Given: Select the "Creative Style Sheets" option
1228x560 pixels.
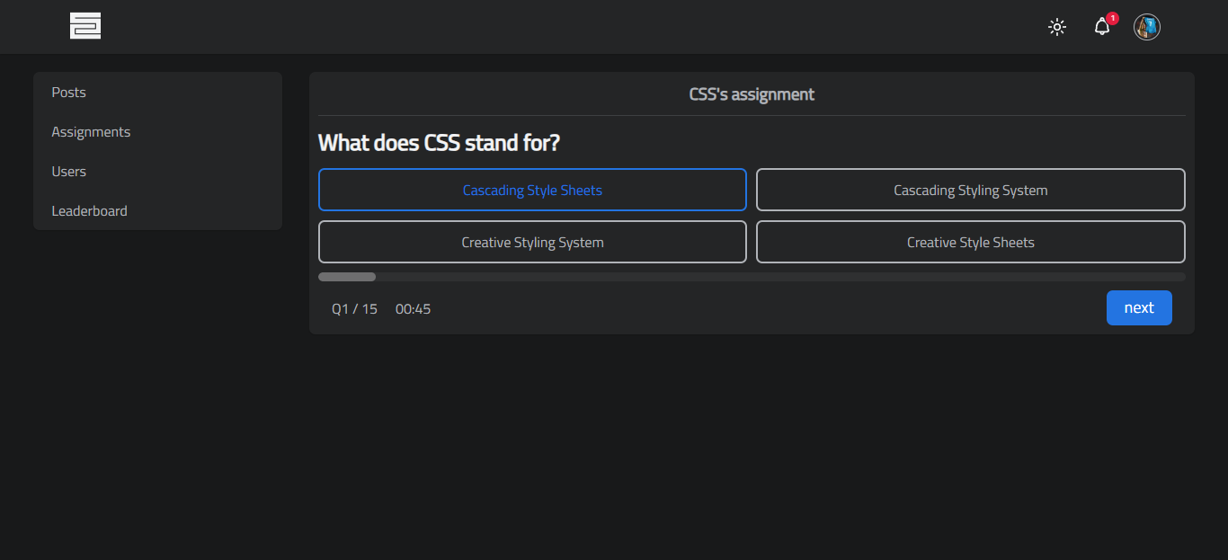Looking at the screenshot, I should click(970, 242).
